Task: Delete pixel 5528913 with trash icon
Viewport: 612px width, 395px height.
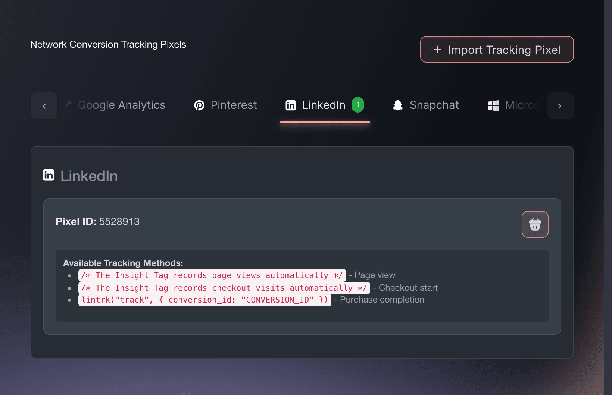Action: coord(535,224)
